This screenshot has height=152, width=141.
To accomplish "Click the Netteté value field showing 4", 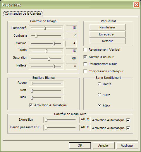I will click(x=71, y=66).
